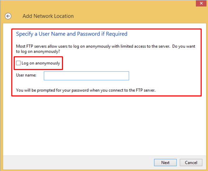The height and width of the screenshot is (171, 208).
Task: Click the 'Add Network Location' wizard title
Action: click(x=48, y=16)
